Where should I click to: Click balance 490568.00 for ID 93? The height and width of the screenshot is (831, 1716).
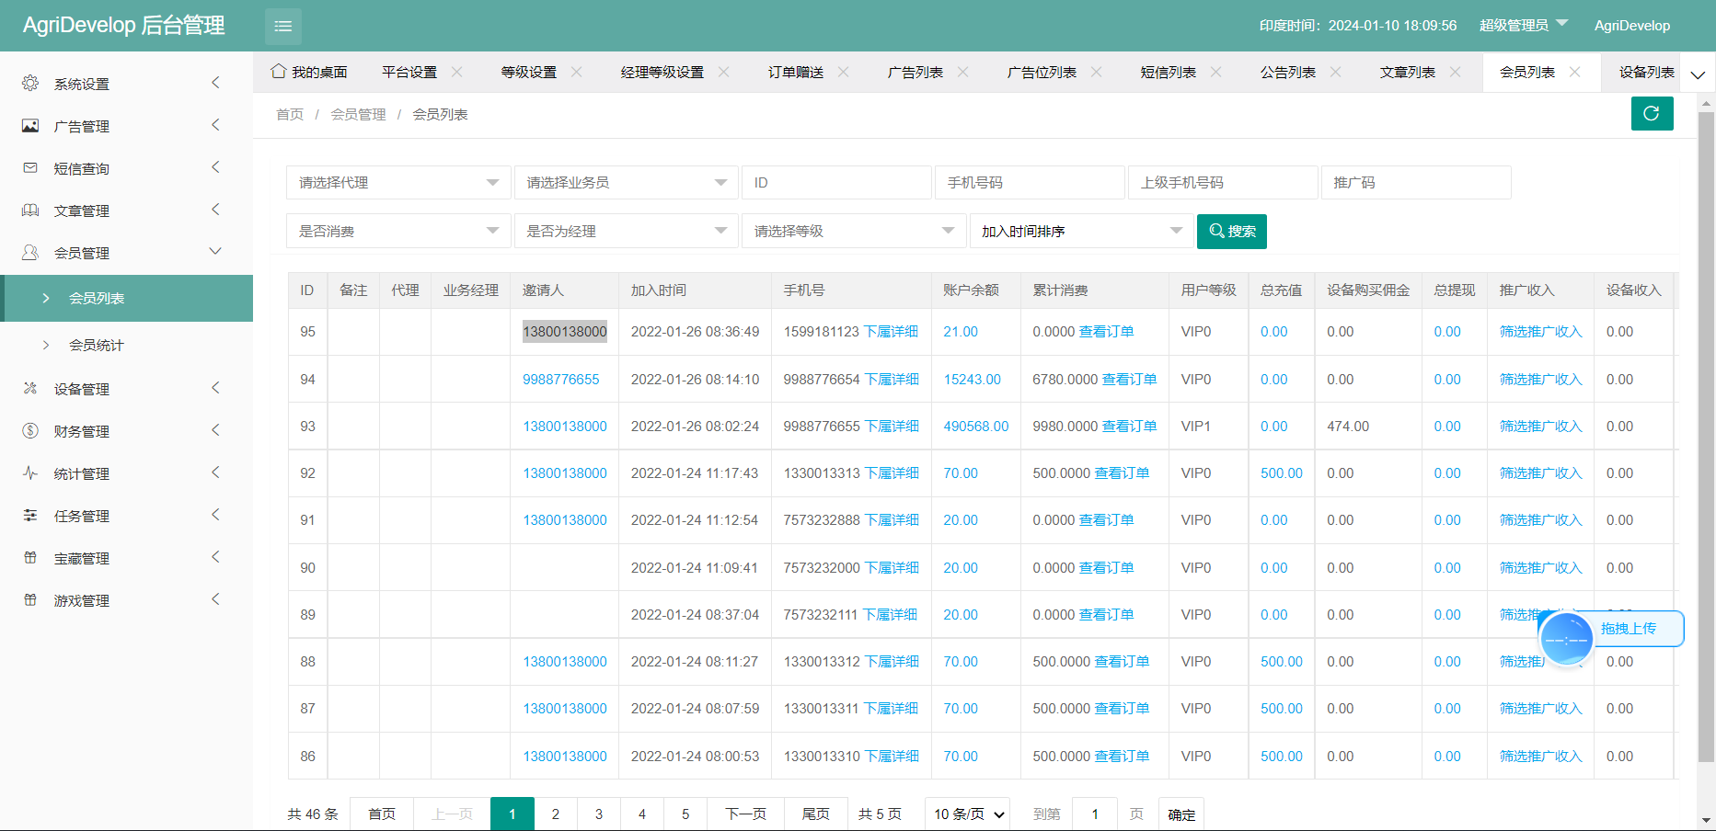click(x=976, y=426)
